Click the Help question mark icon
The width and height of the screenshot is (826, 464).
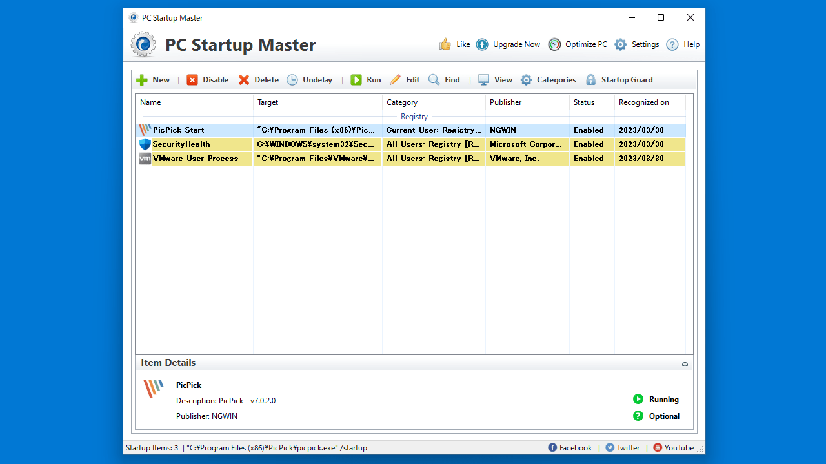pyautogui.click(x=672, y=44)
